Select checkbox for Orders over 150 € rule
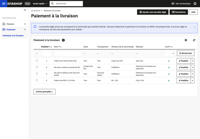200x139 pixels. coord(37,60)
